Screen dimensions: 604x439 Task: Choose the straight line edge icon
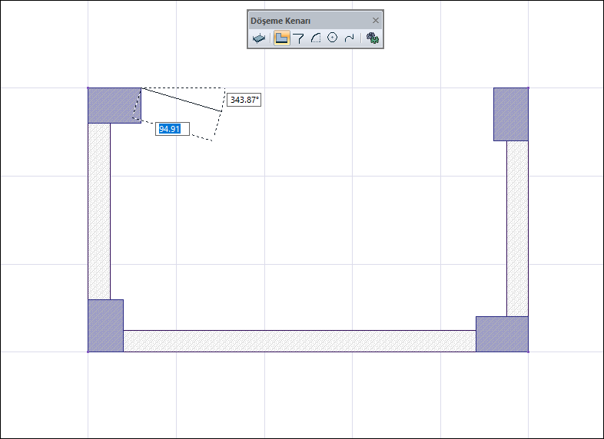tap(298, 38)
